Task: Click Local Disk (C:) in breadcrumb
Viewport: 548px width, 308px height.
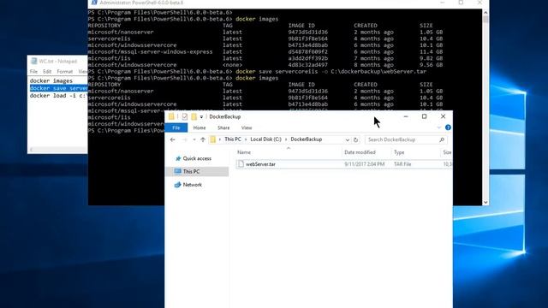Action: (265, 139)
